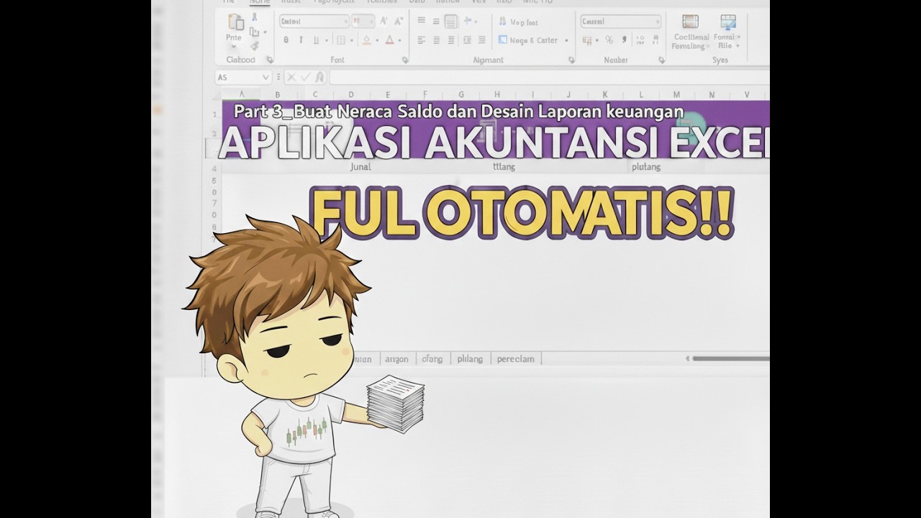Open the Name Box dropdown arrow
The height and width of the screenshot is (518, 921).
[266, 78]
